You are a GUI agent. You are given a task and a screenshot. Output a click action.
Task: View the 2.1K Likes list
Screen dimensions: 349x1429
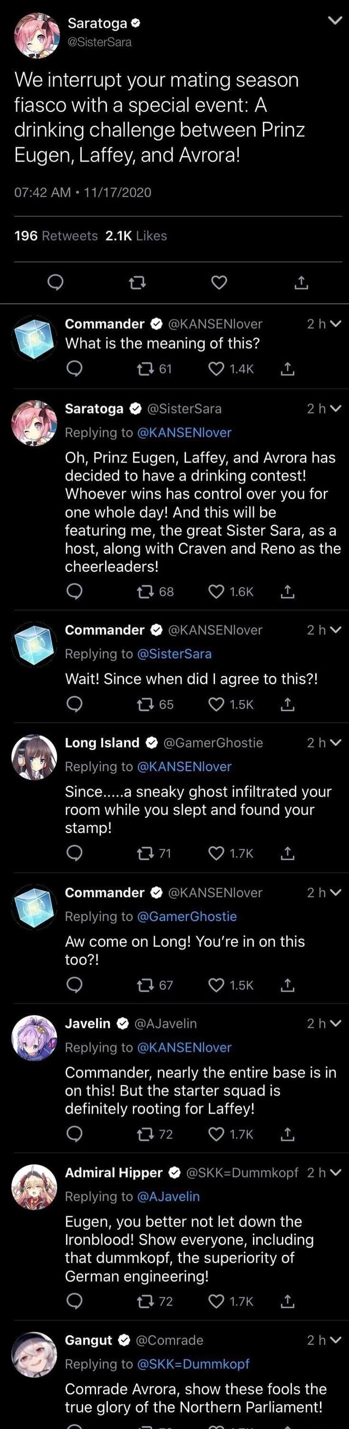[x=136, y=236]
